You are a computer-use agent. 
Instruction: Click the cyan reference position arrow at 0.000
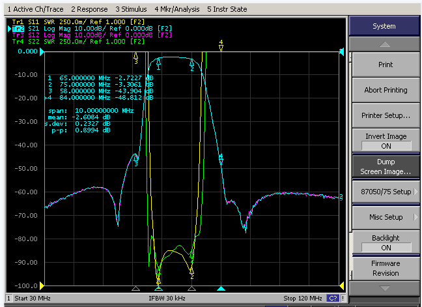pyautogui.click(x=42, y=51)
